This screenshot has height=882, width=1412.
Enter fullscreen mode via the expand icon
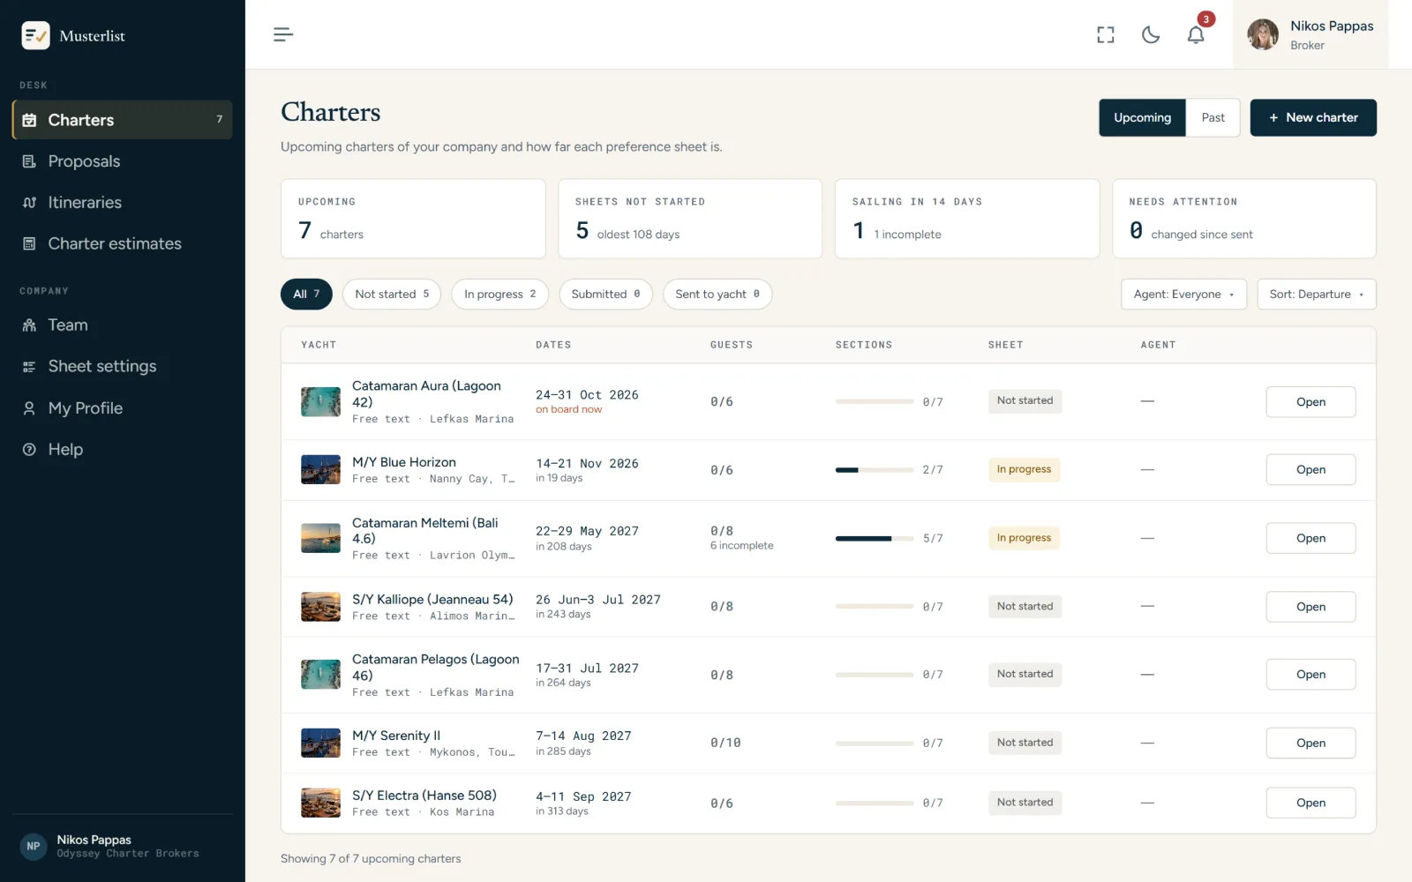(1106, 34)
